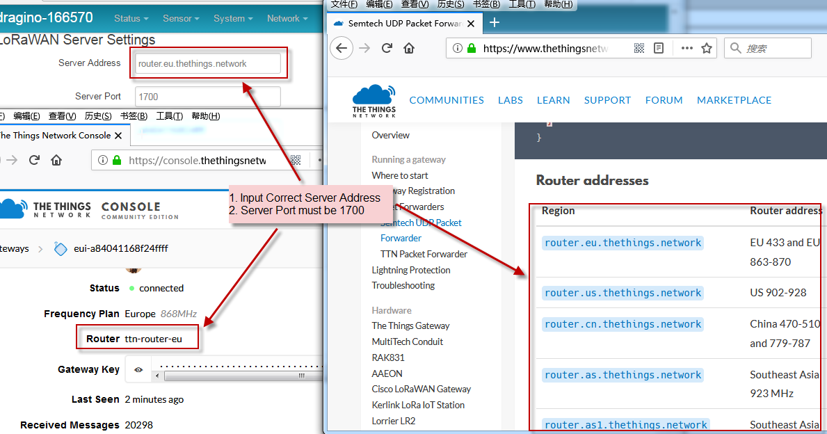Click the Server Address input field

(x=208, y=64)
